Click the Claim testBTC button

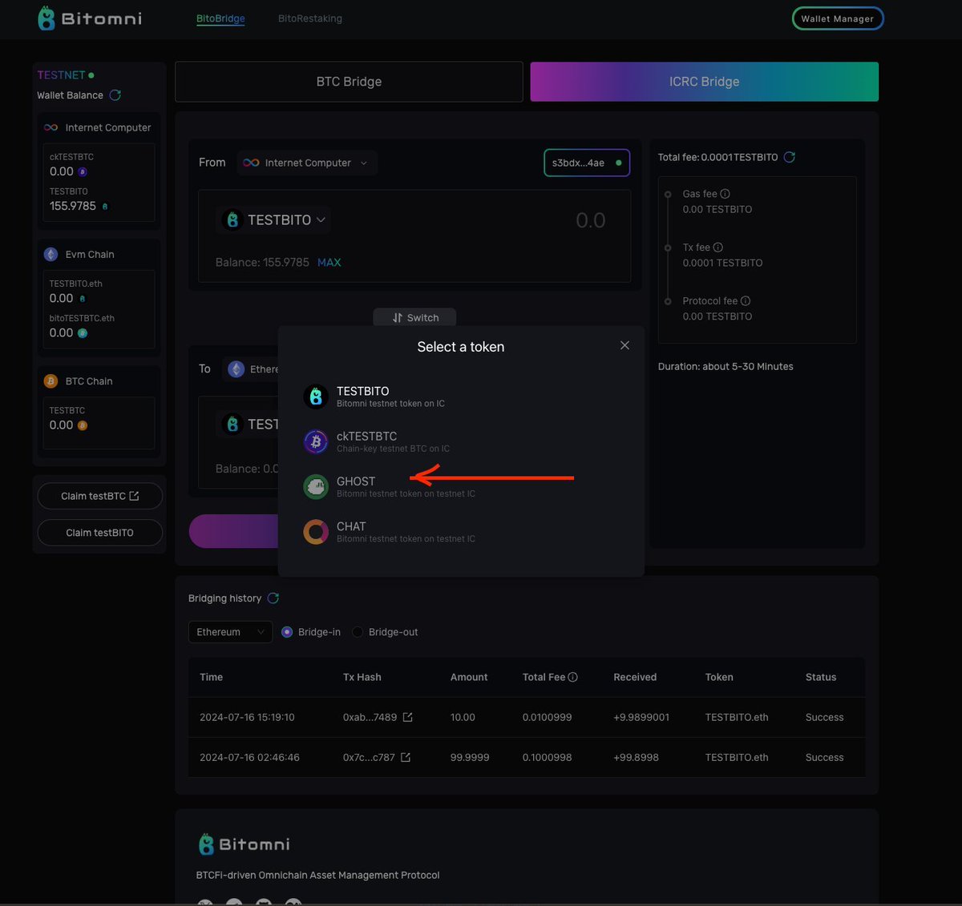coord(100,496)
